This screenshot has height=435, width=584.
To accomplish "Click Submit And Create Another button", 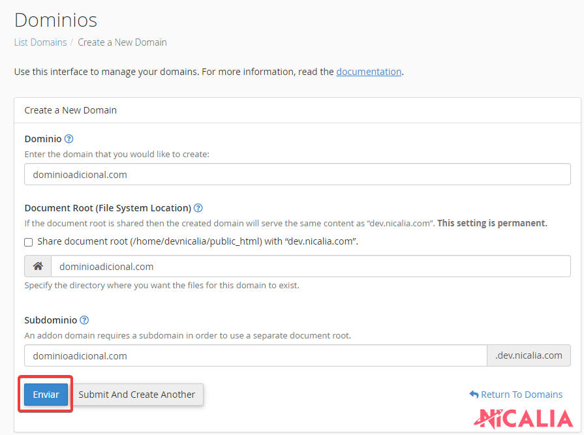I will click(137, 395).
